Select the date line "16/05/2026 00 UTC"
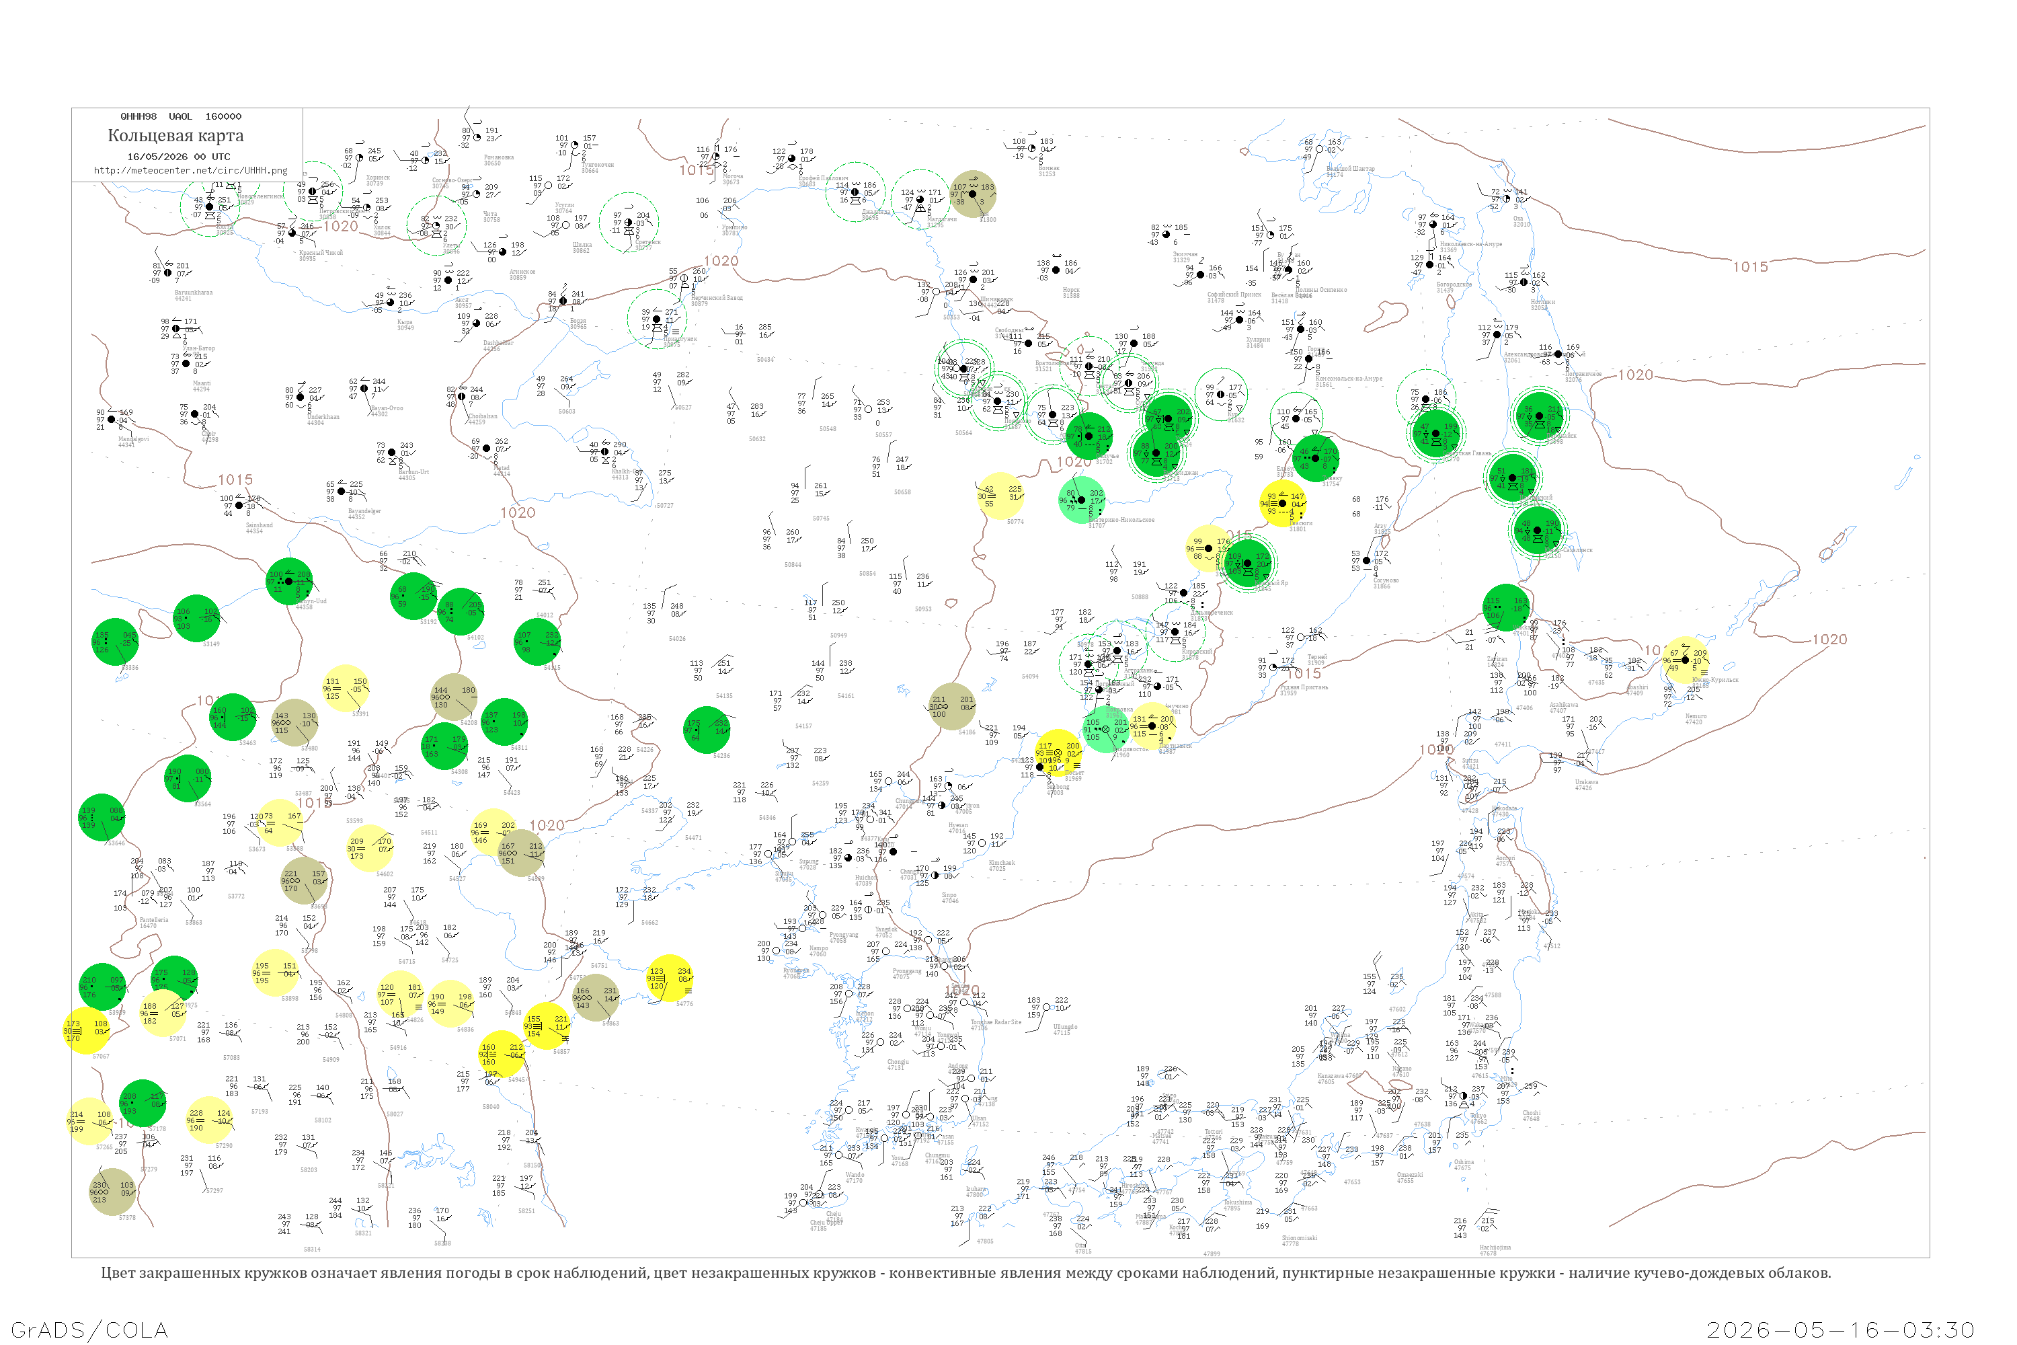The width and height of the screenshot is (2017, 1345). click(178, 157)
